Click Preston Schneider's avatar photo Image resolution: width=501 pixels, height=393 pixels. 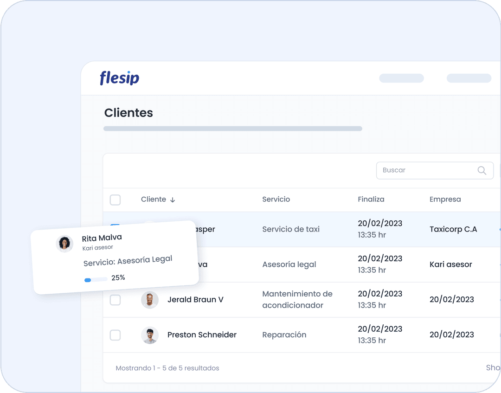[149, 335]
